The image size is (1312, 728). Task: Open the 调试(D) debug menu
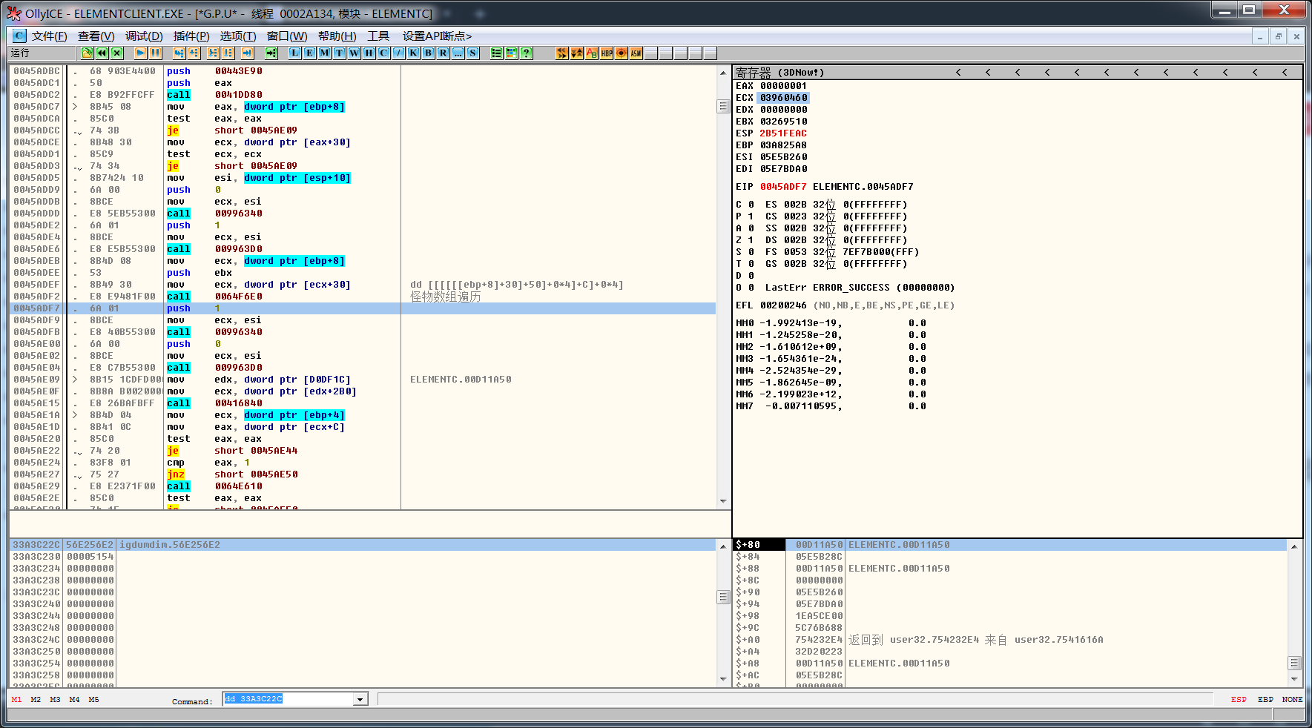pos(143,36)
